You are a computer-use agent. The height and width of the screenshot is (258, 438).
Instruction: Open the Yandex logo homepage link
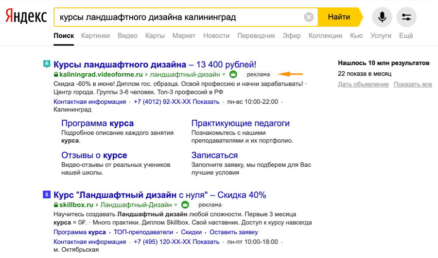(26, 16)
